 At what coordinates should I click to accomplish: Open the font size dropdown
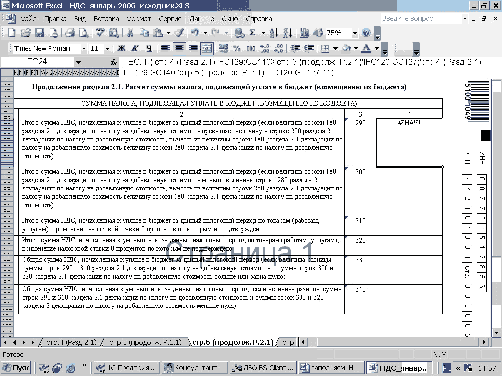[x=108, y=49]
